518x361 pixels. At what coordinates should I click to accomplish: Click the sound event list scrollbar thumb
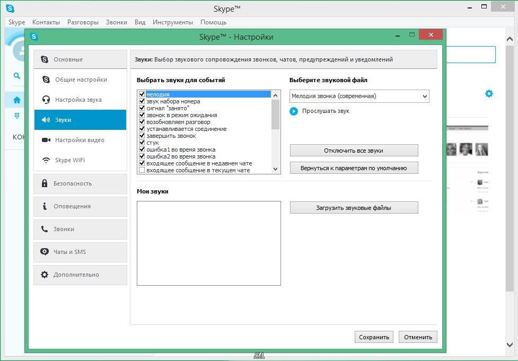[276, 115]
